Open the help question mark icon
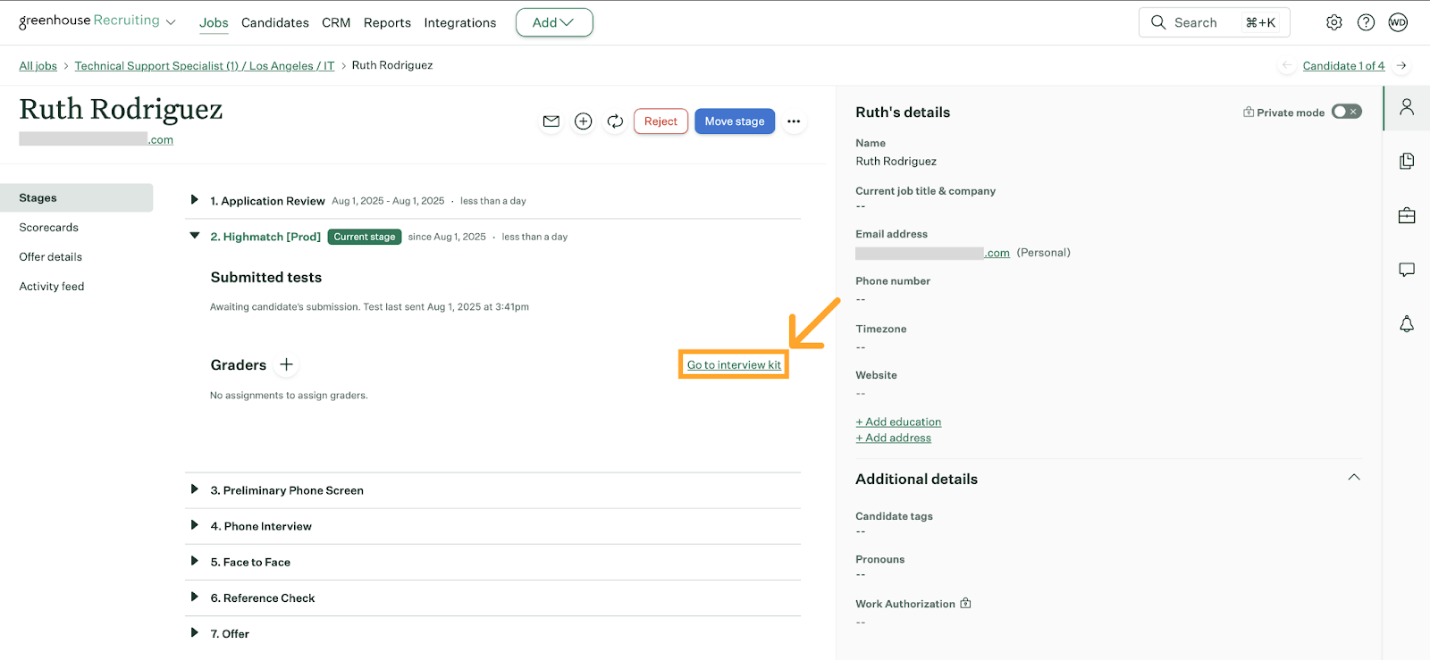This screenshot has width=1430, height=660. pos(1366,22)
